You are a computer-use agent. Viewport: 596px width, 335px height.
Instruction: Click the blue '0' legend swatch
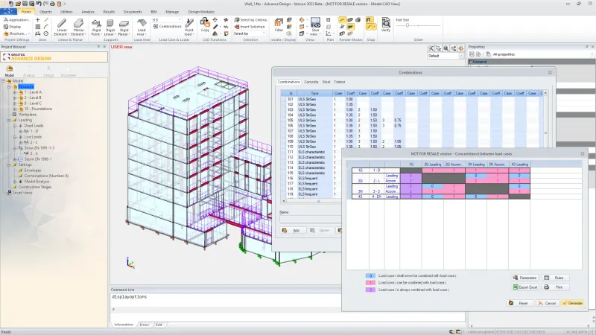(x=370, y=275)
